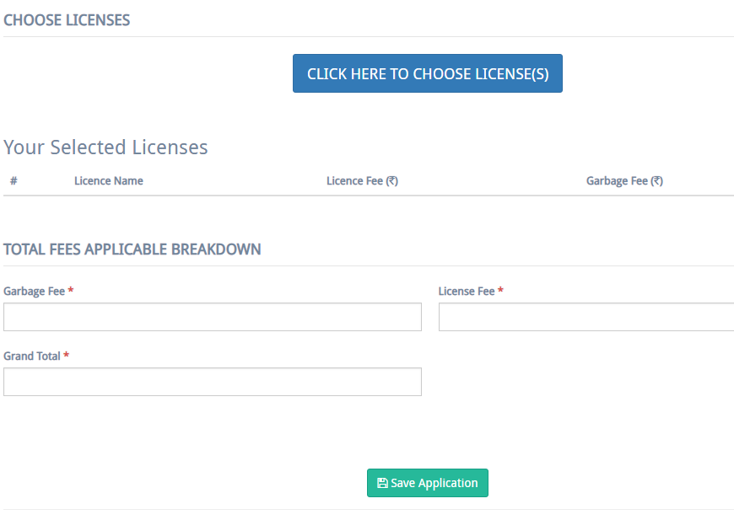Click red asterisk beside Grand Total label

tap(67, 356)
